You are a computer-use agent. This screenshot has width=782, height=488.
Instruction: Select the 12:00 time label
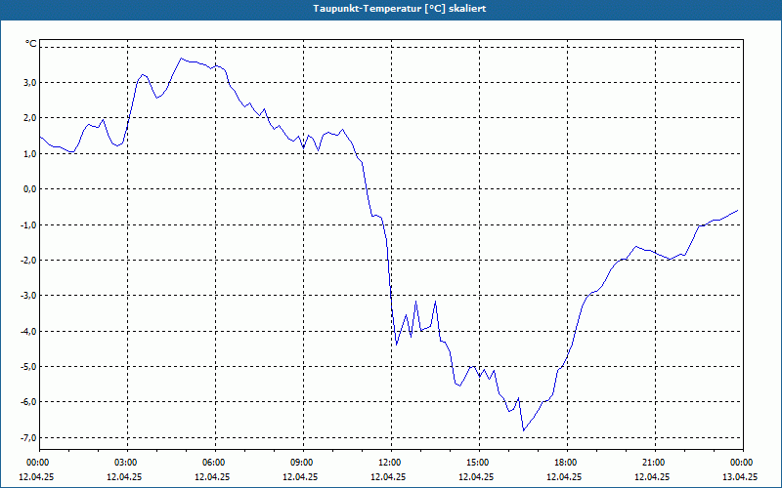tap(391, 463)
